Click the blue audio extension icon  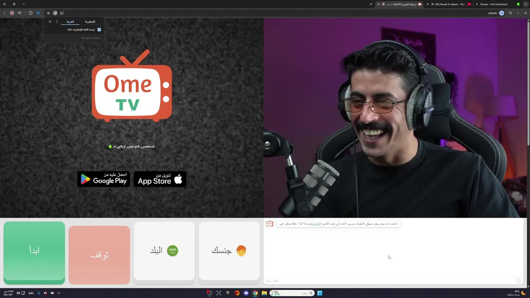tap(38, 13)
